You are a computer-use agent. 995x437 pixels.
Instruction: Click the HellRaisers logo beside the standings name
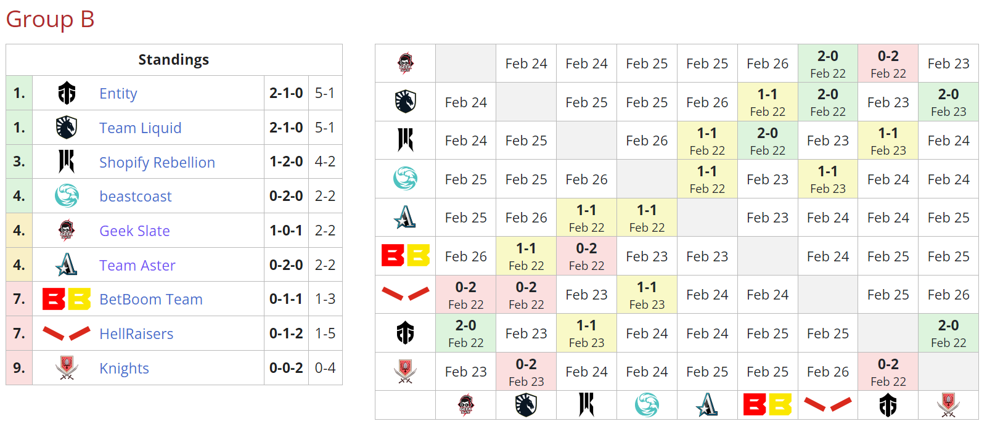[x=67, y=333]
